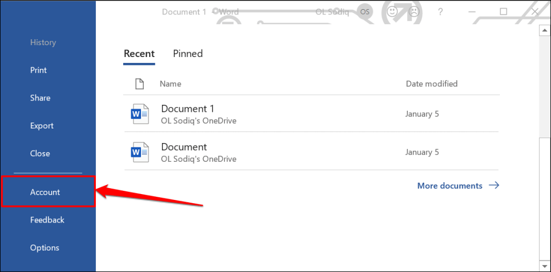
Task: Click the January 5 date in the Document row
Action: coord(422,152)
